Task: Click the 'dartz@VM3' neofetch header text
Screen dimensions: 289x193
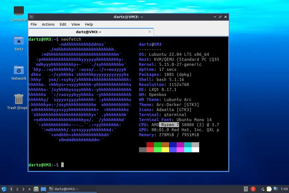Action: click(150, 44)
